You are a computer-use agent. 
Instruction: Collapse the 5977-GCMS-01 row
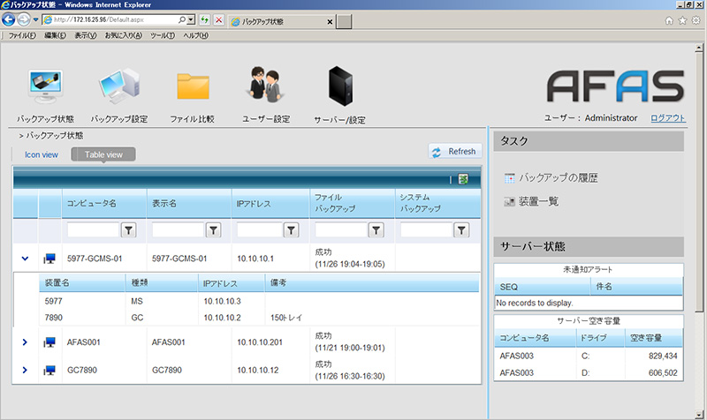(26, 259)
